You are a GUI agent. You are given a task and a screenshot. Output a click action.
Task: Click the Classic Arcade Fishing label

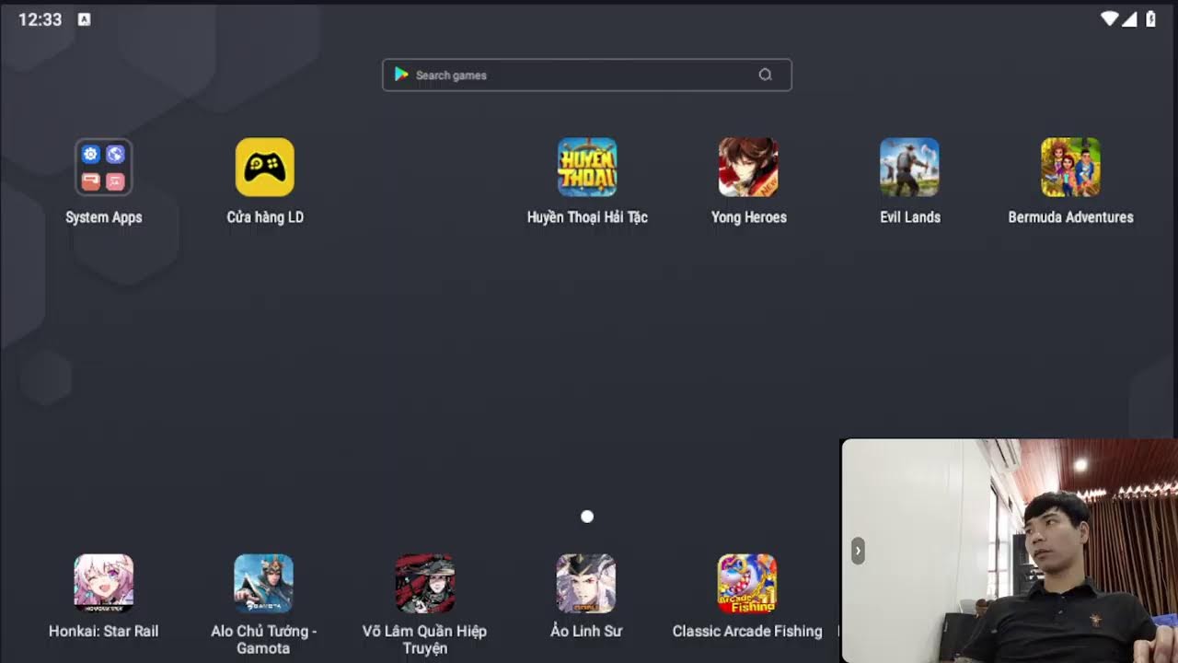point(746,632)
